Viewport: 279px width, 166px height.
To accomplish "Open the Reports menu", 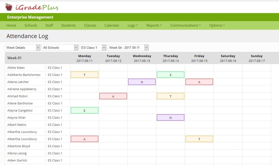I will click(154, 25).
